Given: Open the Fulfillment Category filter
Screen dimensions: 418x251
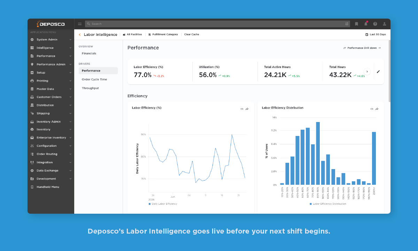Looking at the screenshot, I should [x=163, y=35].
